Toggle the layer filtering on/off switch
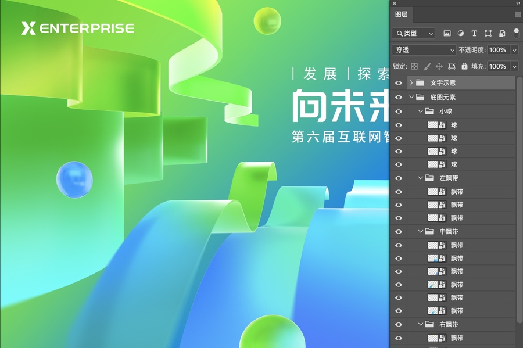The width and height of the screenshot is (523, 348). [x=517, y=33]
